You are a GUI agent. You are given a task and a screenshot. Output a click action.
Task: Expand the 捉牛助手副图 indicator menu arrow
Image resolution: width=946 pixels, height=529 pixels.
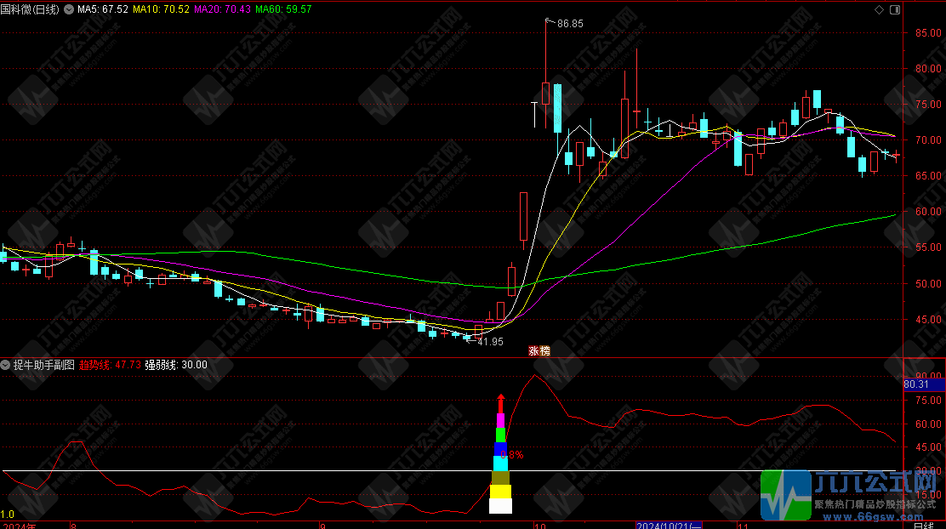(x=6, y=365)
